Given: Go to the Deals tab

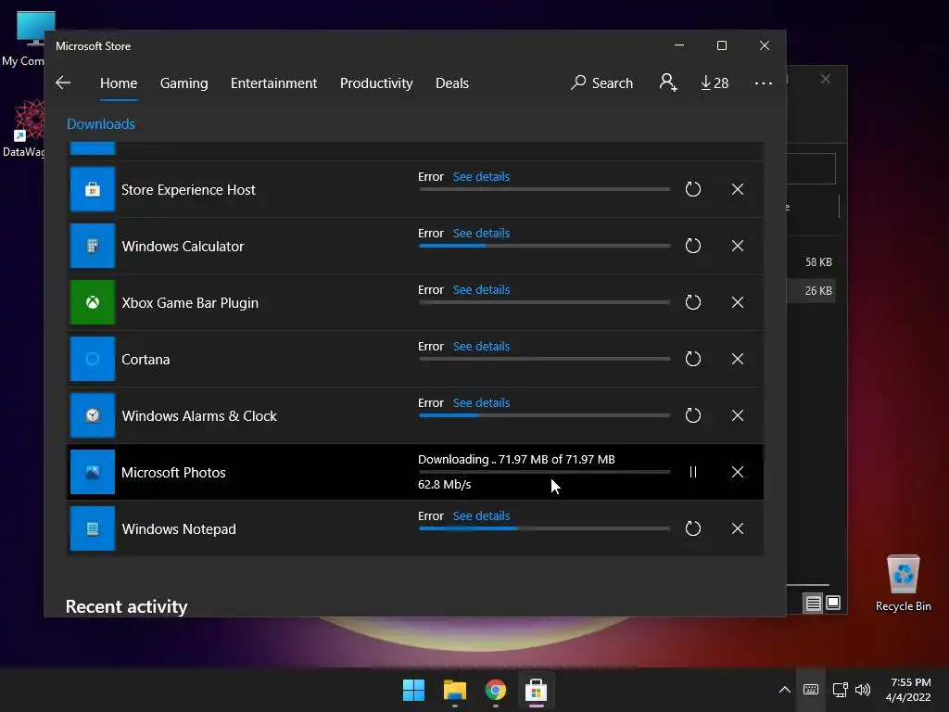Looking at the screenshot, I should point(452,83).
